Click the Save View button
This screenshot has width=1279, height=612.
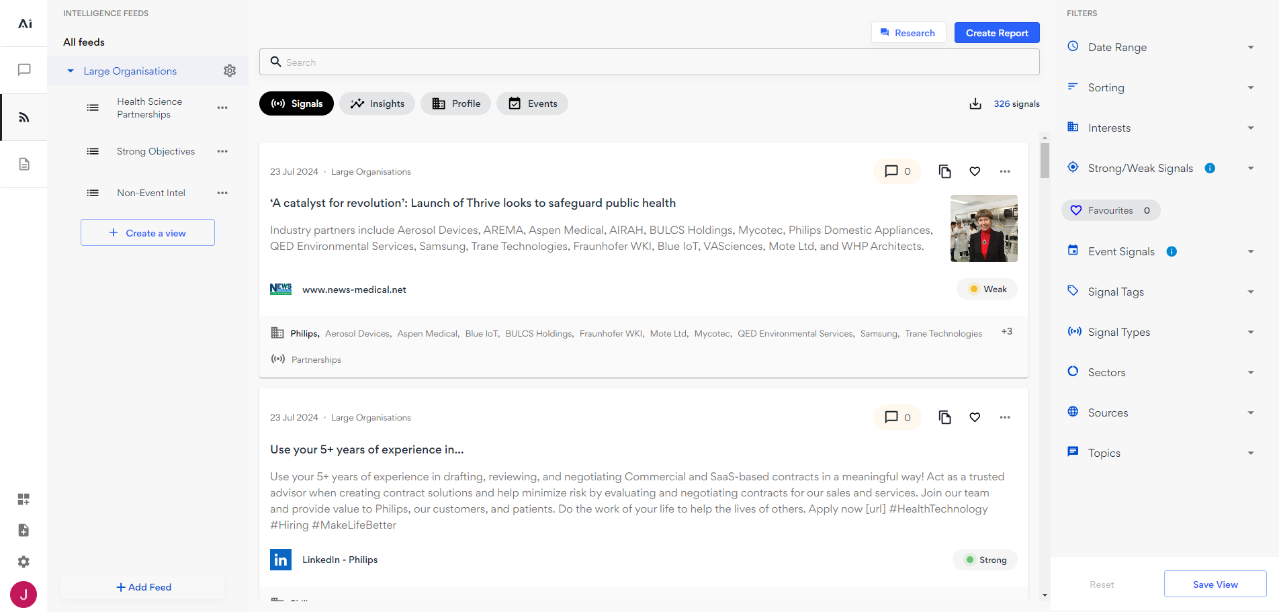coord(1215,584)
